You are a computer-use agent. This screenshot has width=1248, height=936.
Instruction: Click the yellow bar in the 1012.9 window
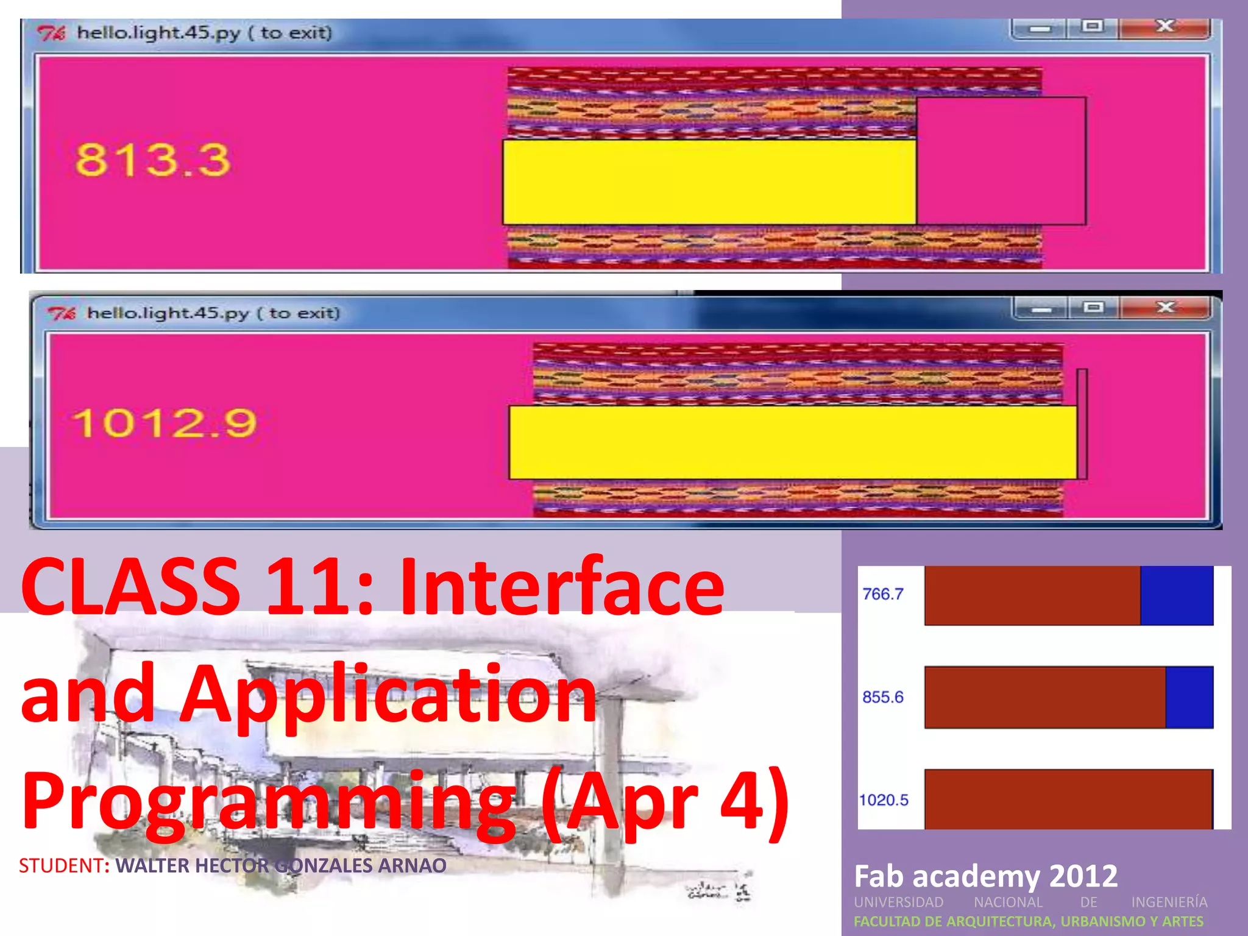click(793, 442)
